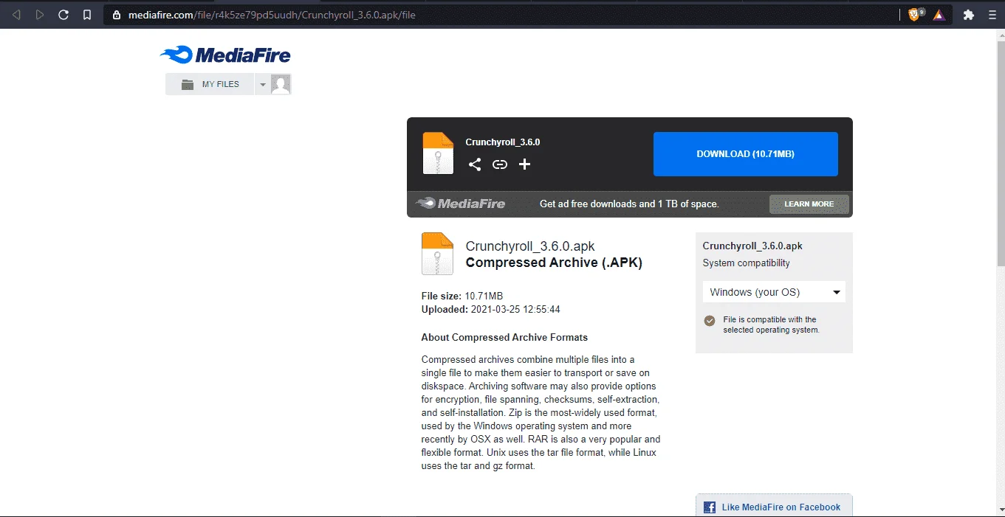Click the compatibility check mark icon
The image size is (1005, 517).
coord(710,321)
